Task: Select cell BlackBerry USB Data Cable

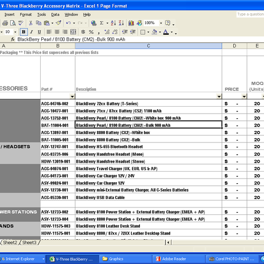Action: tap(148, 197)
